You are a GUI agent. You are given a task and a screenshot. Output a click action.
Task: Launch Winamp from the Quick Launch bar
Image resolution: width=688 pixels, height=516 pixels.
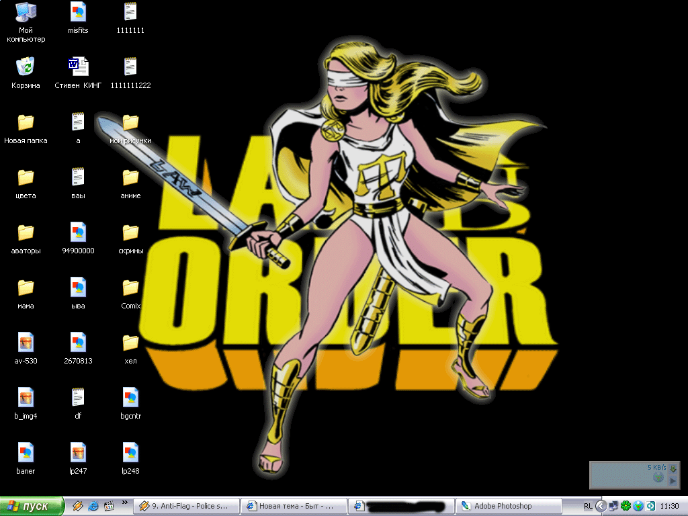coord(78,506)
